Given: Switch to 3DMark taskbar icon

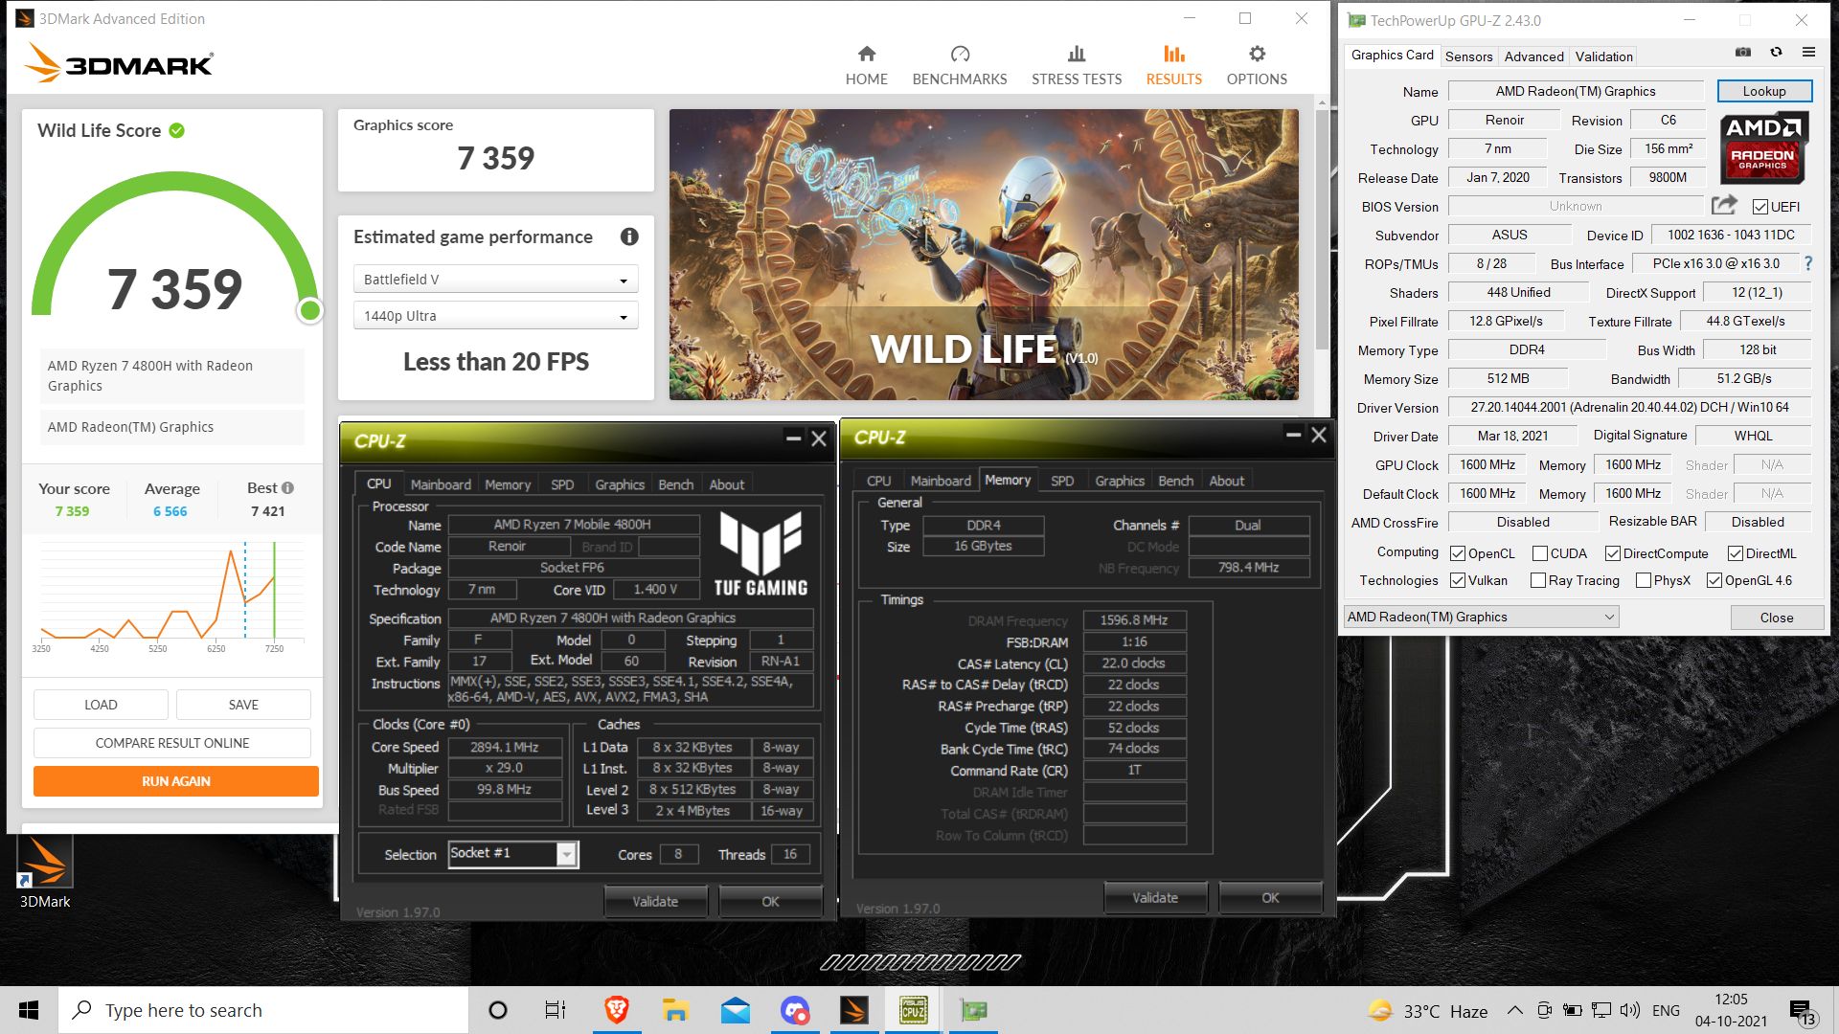Looking at the screenshot, I should click(x=853, y=1010).
